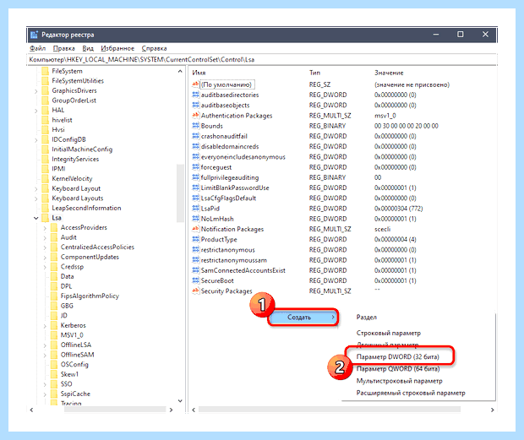Click the (По умолчанию) default value icon
This screenshot has width=524, height=440.
point(195,84)
